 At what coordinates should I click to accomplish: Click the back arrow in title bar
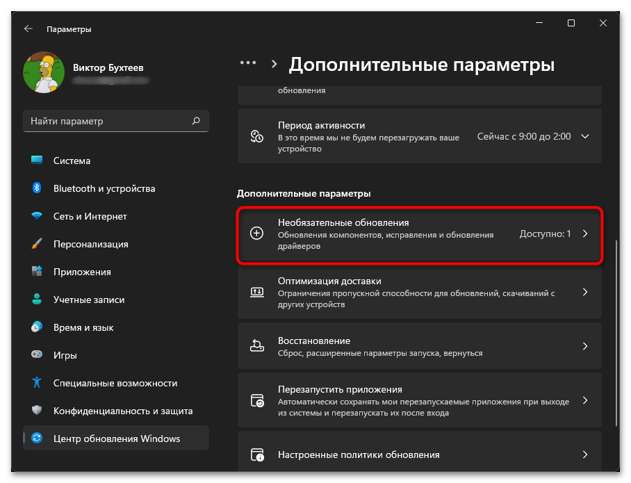28,28
